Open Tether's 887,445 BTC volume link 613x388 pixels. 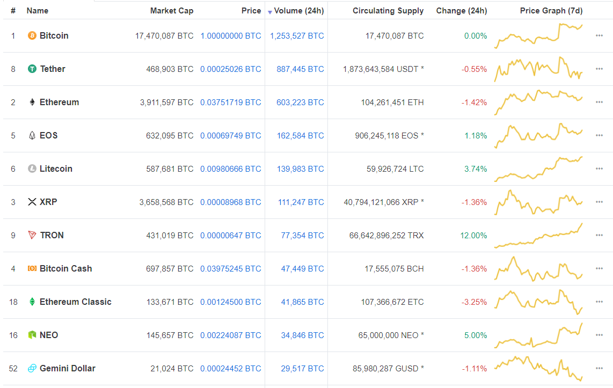[x=300, y=69]
